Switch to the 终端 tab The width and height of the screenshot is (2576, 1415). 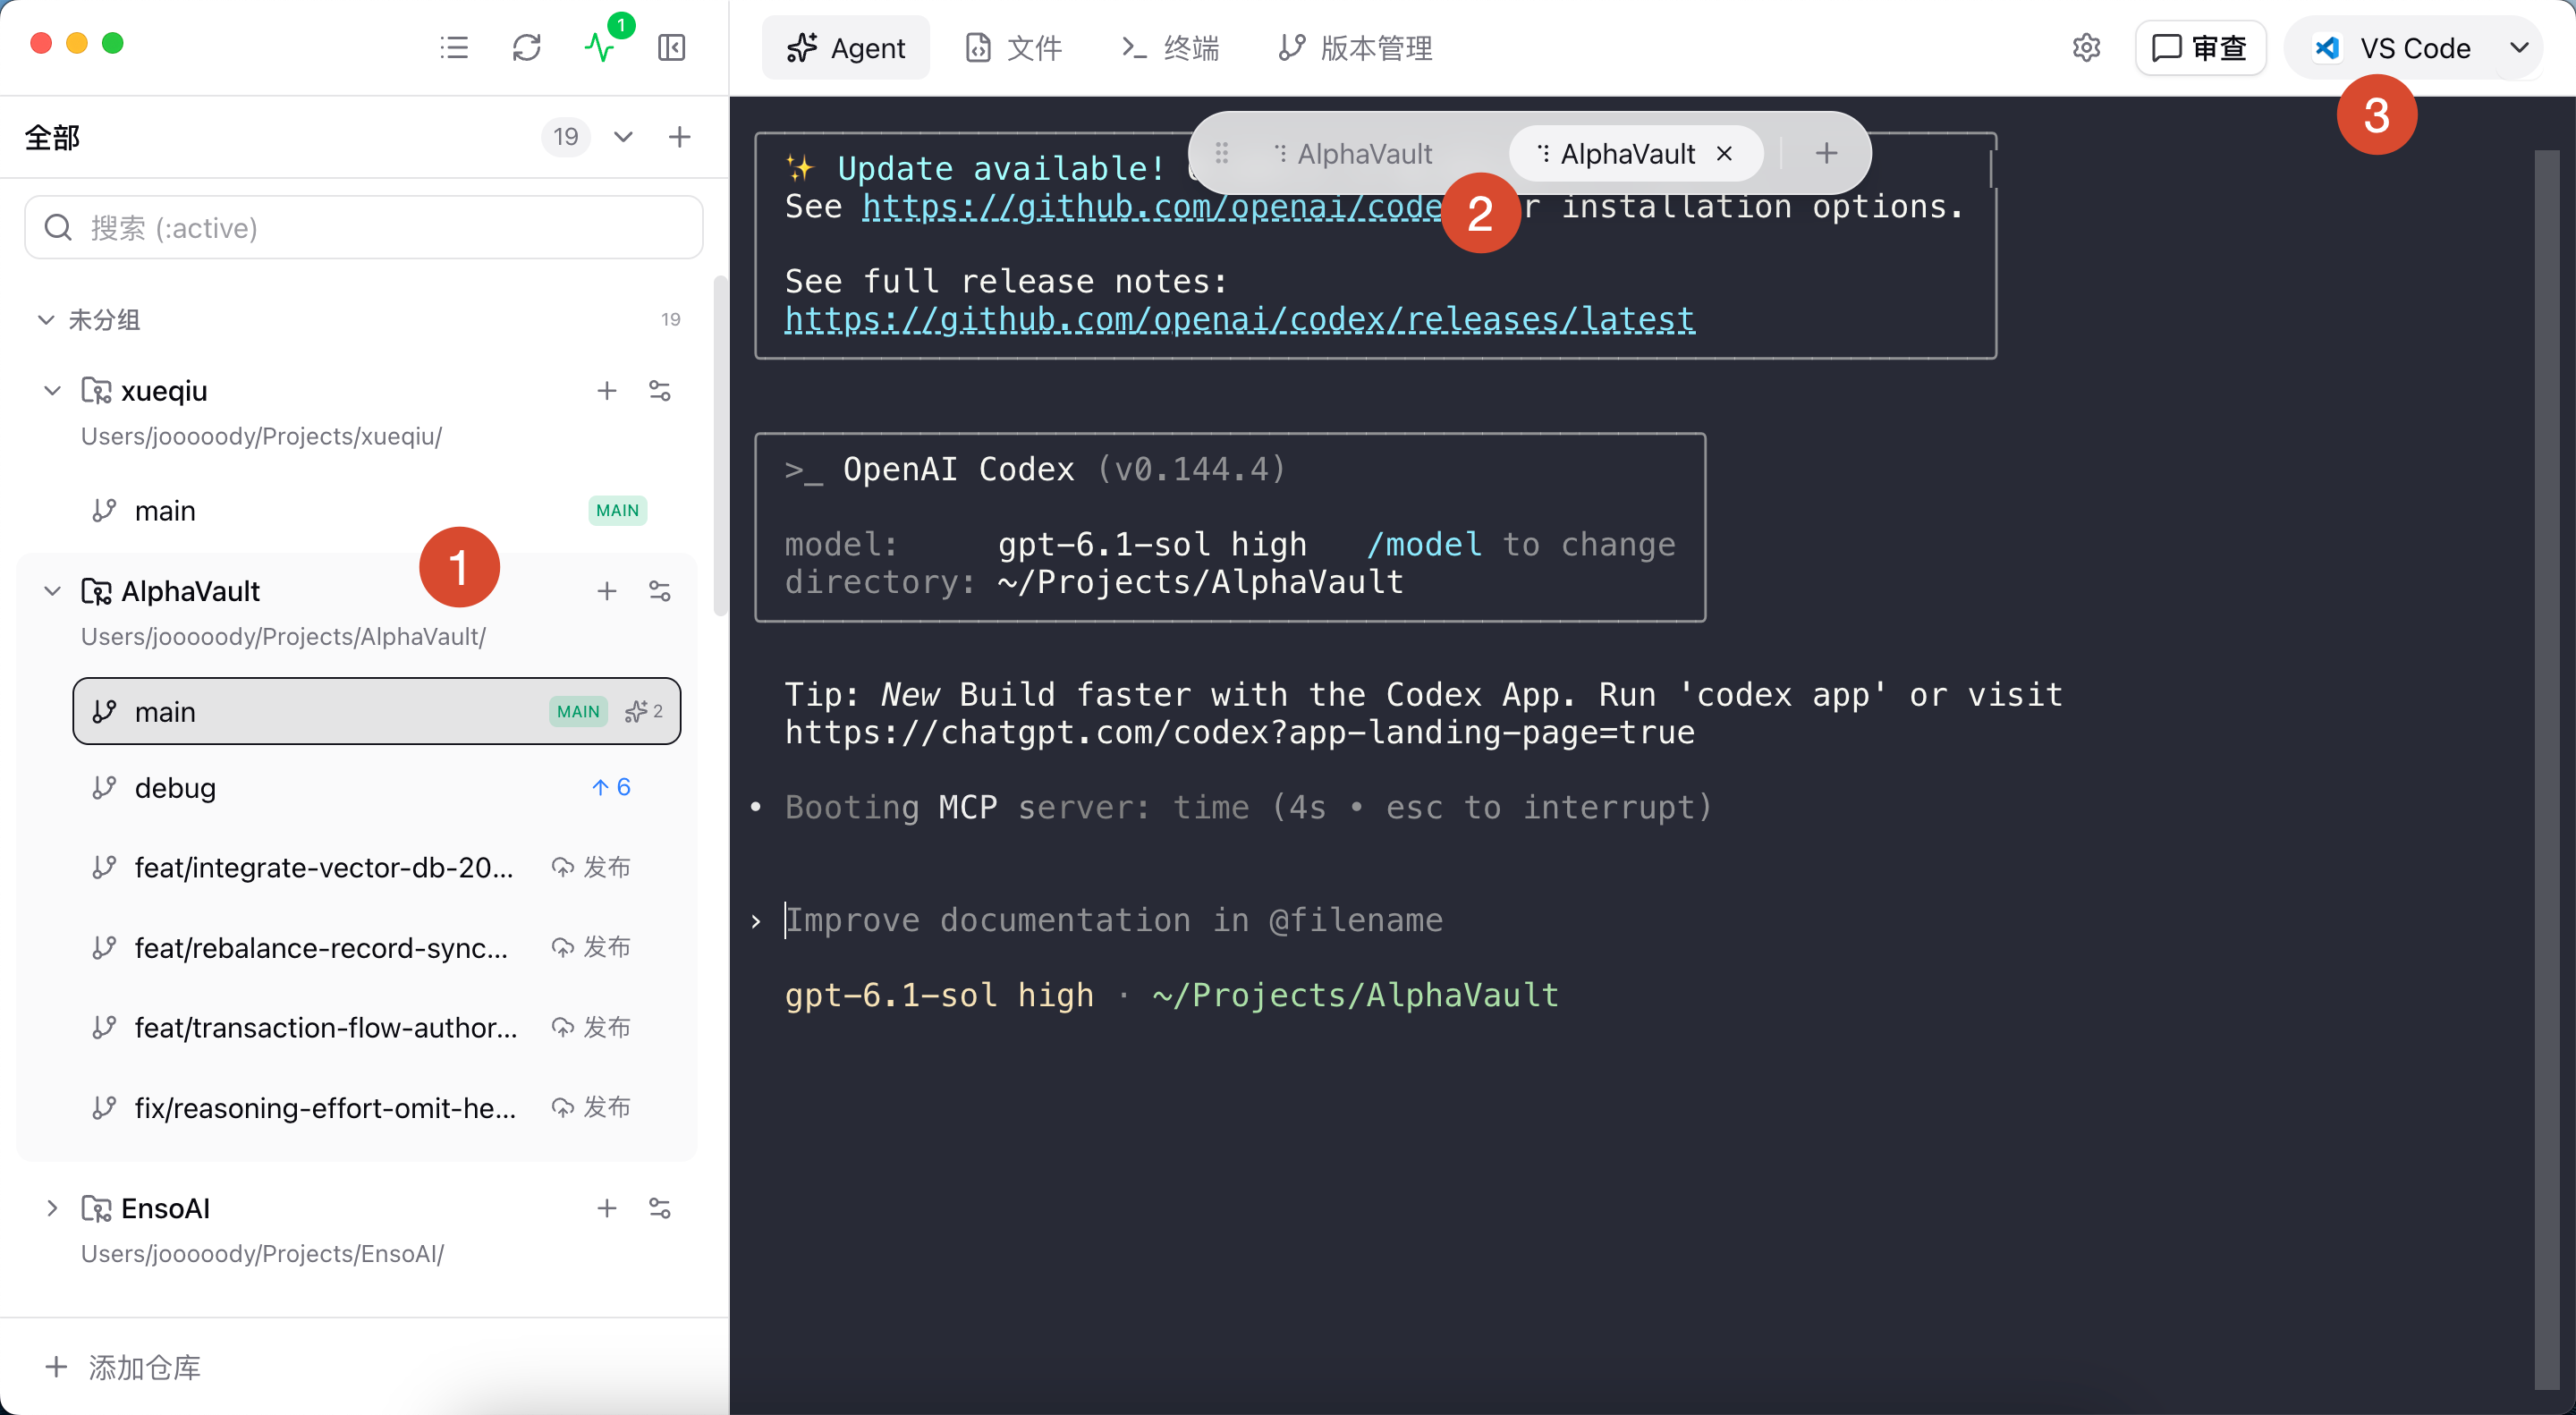pos(1170,47)
